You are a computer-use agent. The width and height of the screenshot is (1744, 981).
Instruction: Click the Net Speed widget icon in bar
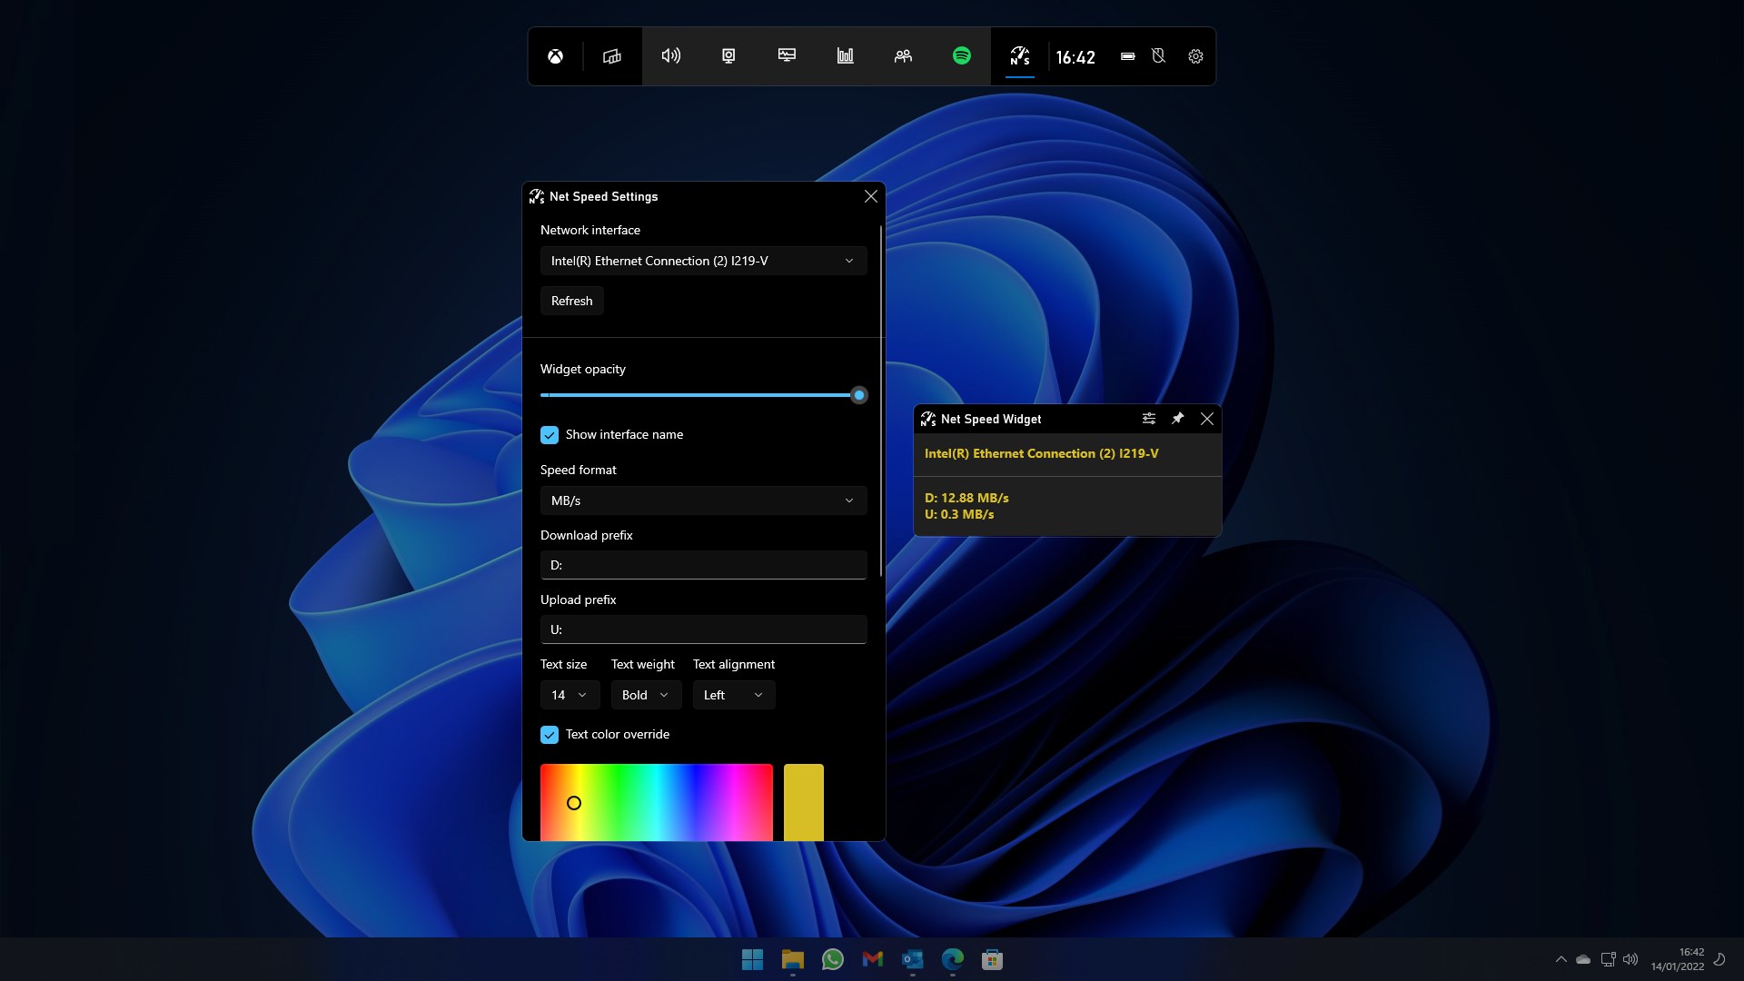tap(1019, 56)
